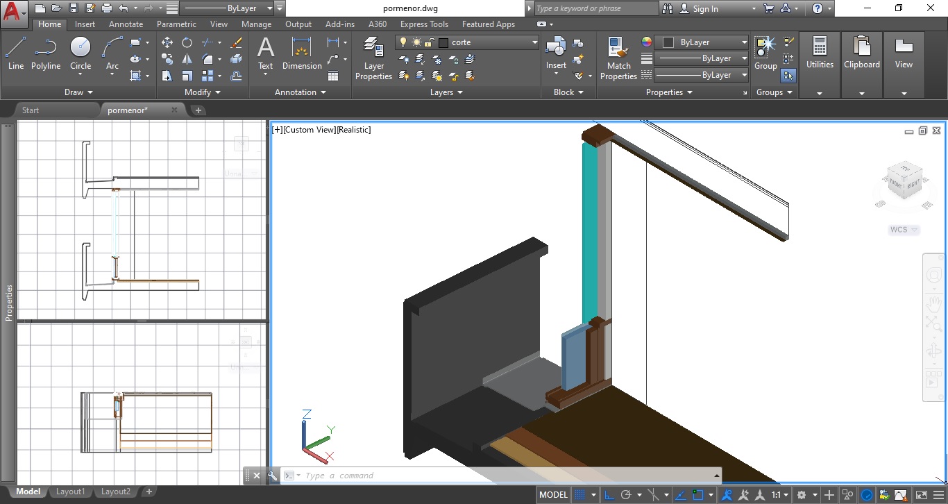Open the object color ByLayer dropdown
The height and width of the screenshot is (504, 948).
coord(702,42)
